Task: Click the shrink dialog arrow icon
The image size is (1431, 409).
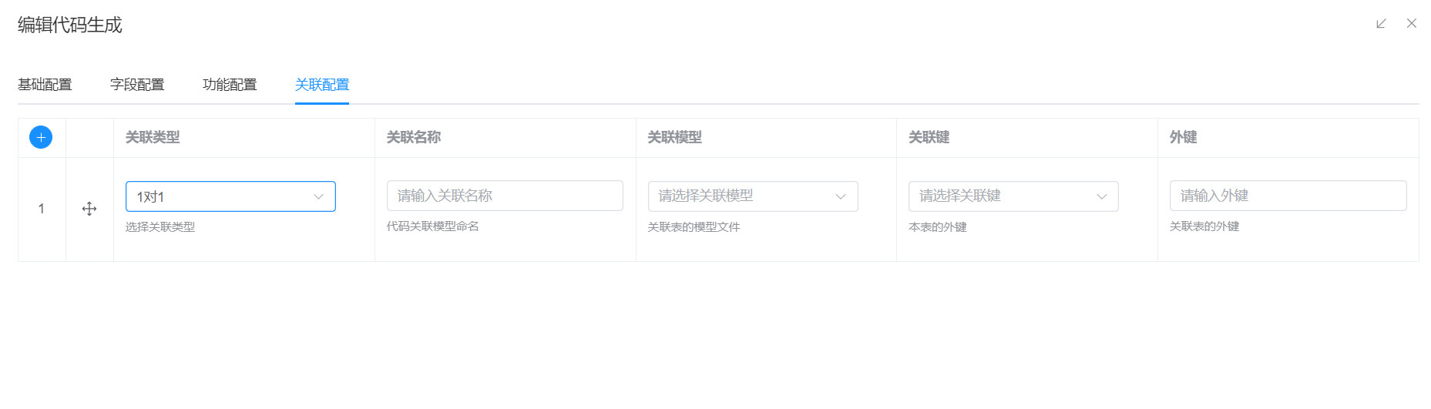Action: [1381, 24]
